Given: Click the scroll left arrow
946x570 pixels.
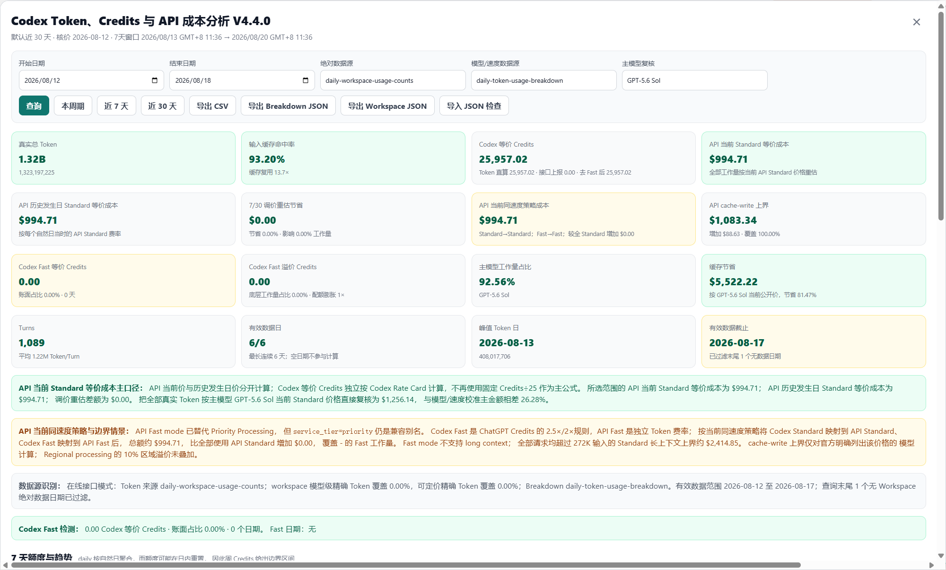Looking at the screenshot, I should (x=5, y=565).
